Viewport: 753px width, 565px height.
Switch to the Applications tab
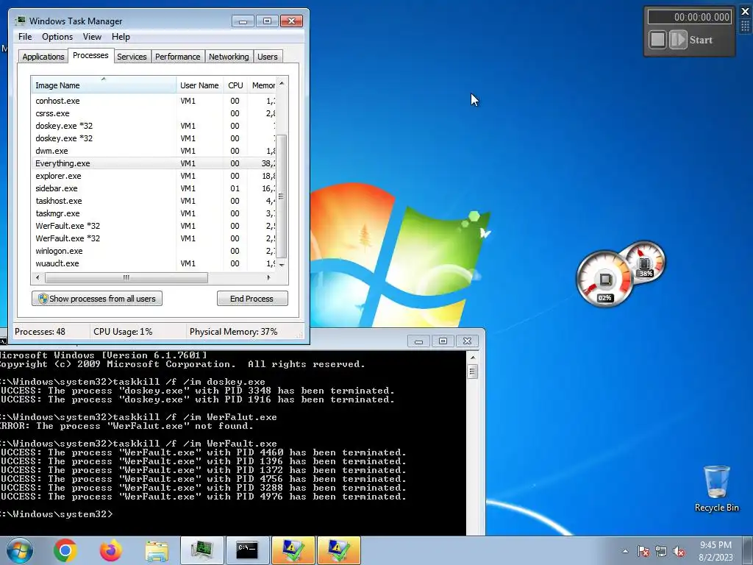tap(43, 57)
